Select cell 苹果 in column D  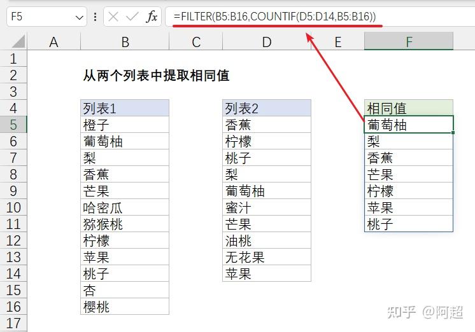coord(267,273)
